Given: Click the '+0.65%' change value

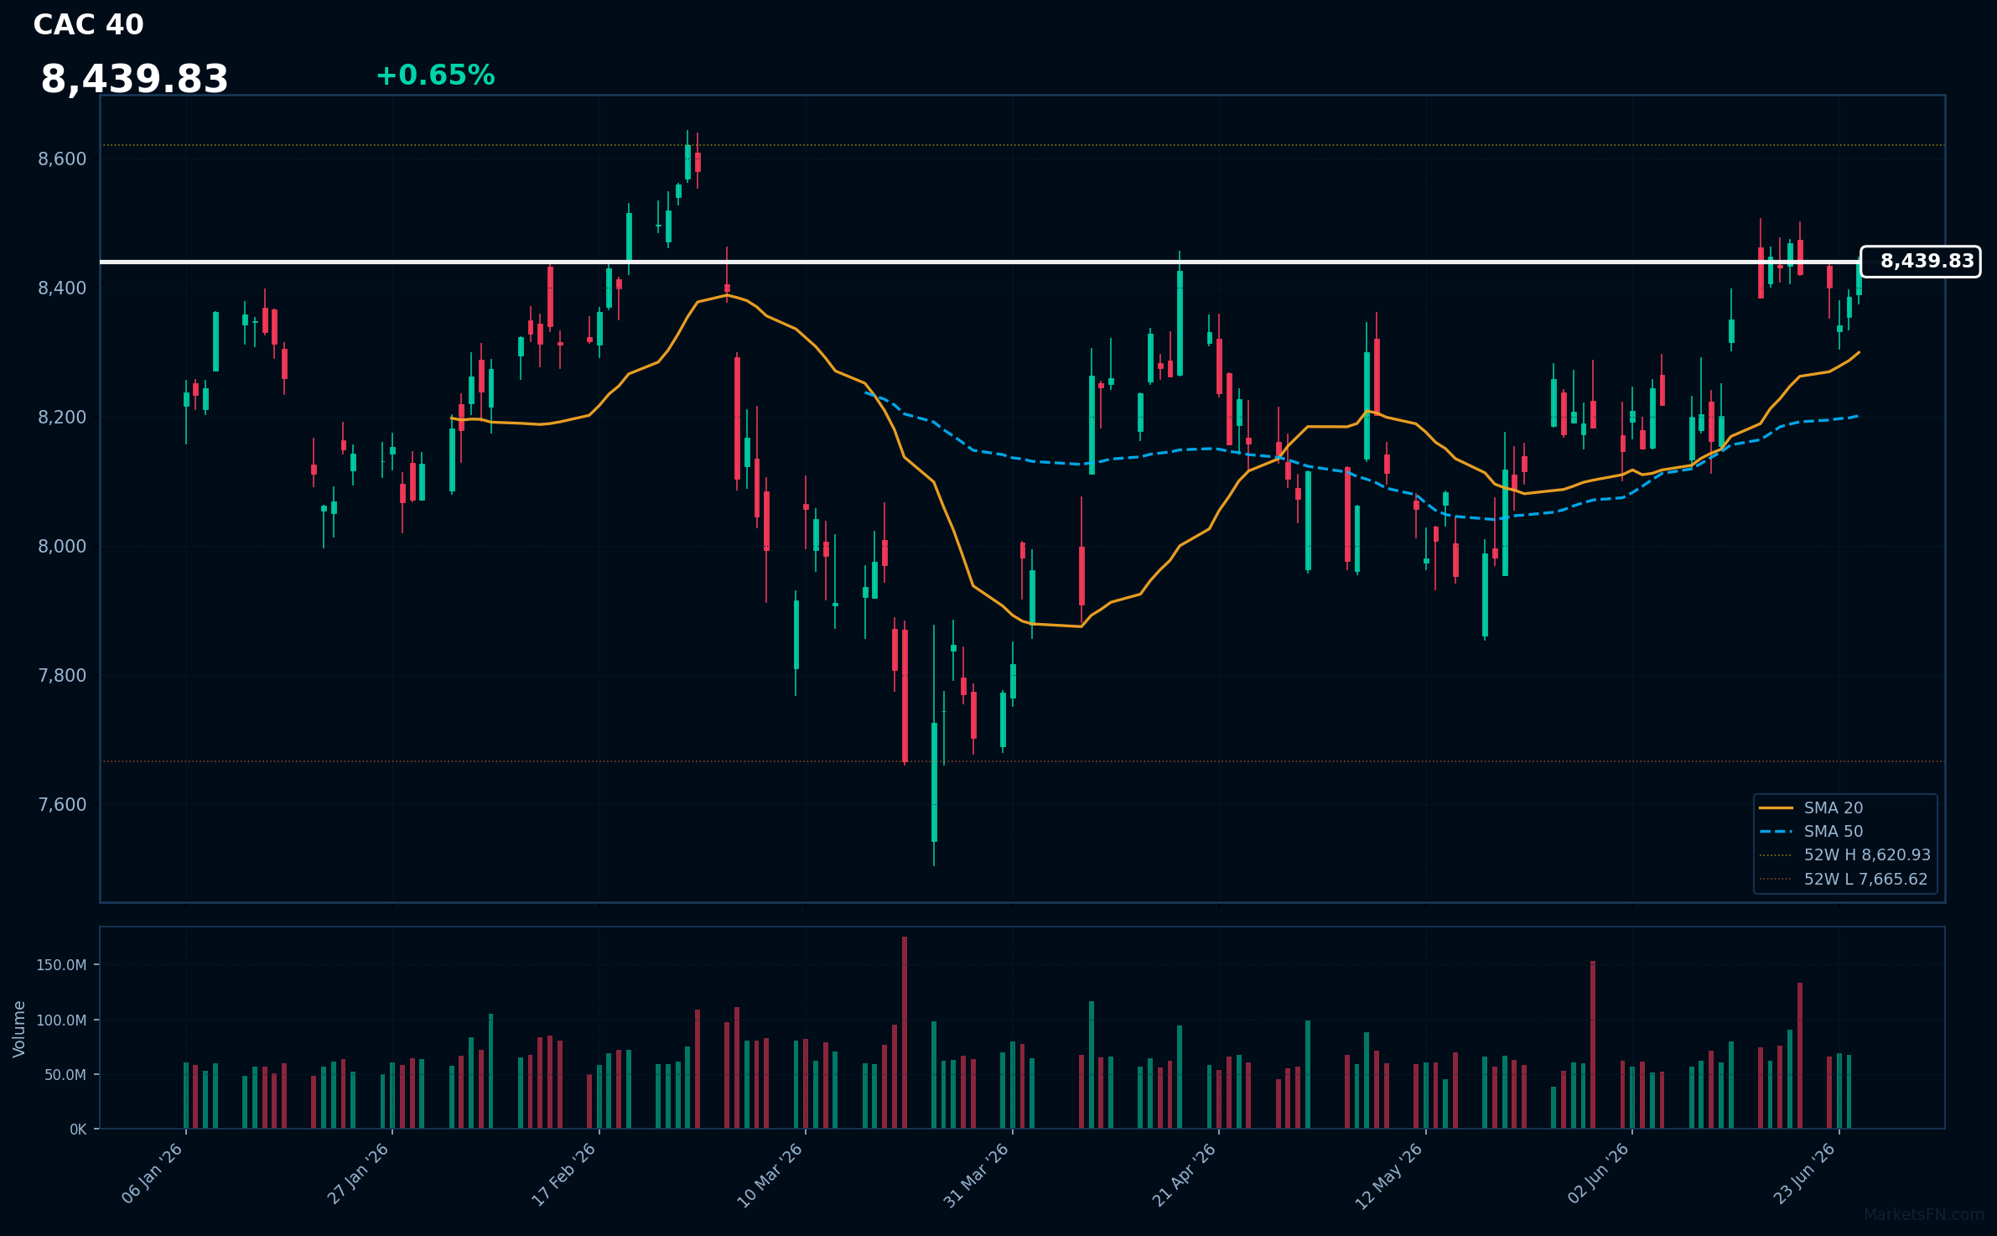Looking at the screenshot, I should [435, 75].
